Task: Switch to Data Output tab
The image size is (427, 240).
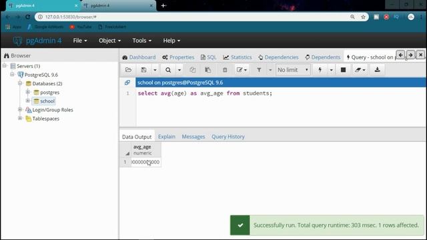Action: (137, 137)
